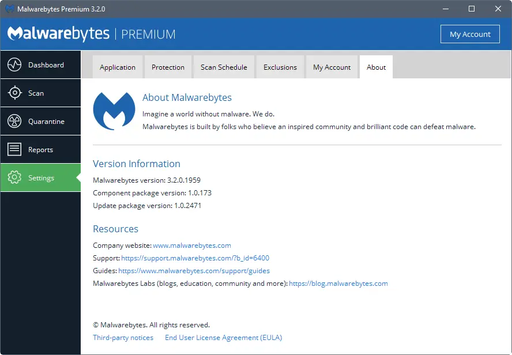Open the Scan Schedule tab
This screenshot has width=512, height=355.
tap(224, 67)
